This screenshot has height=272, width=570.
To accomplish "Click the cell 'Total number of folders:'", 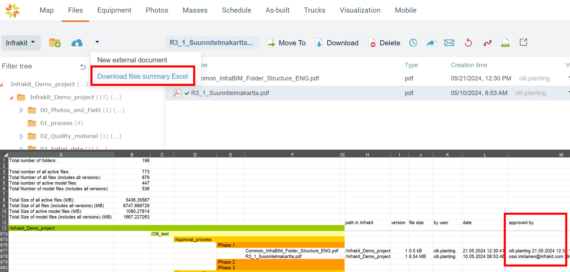I will [61, 161].
